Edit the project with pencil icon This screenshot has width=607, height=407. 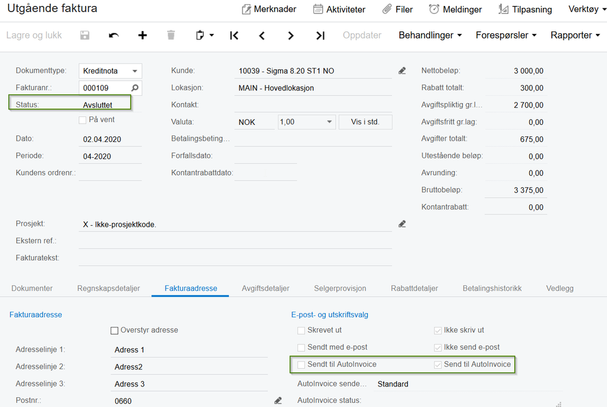coord(402,224)
